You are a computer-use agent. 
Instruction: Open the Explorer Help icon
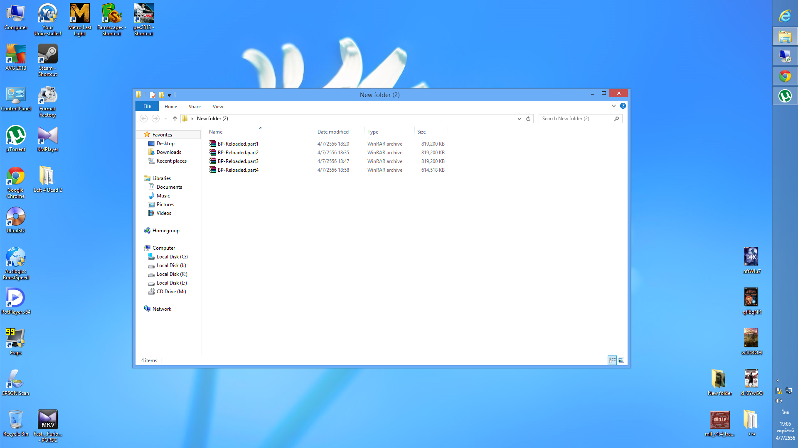point(623,106)
